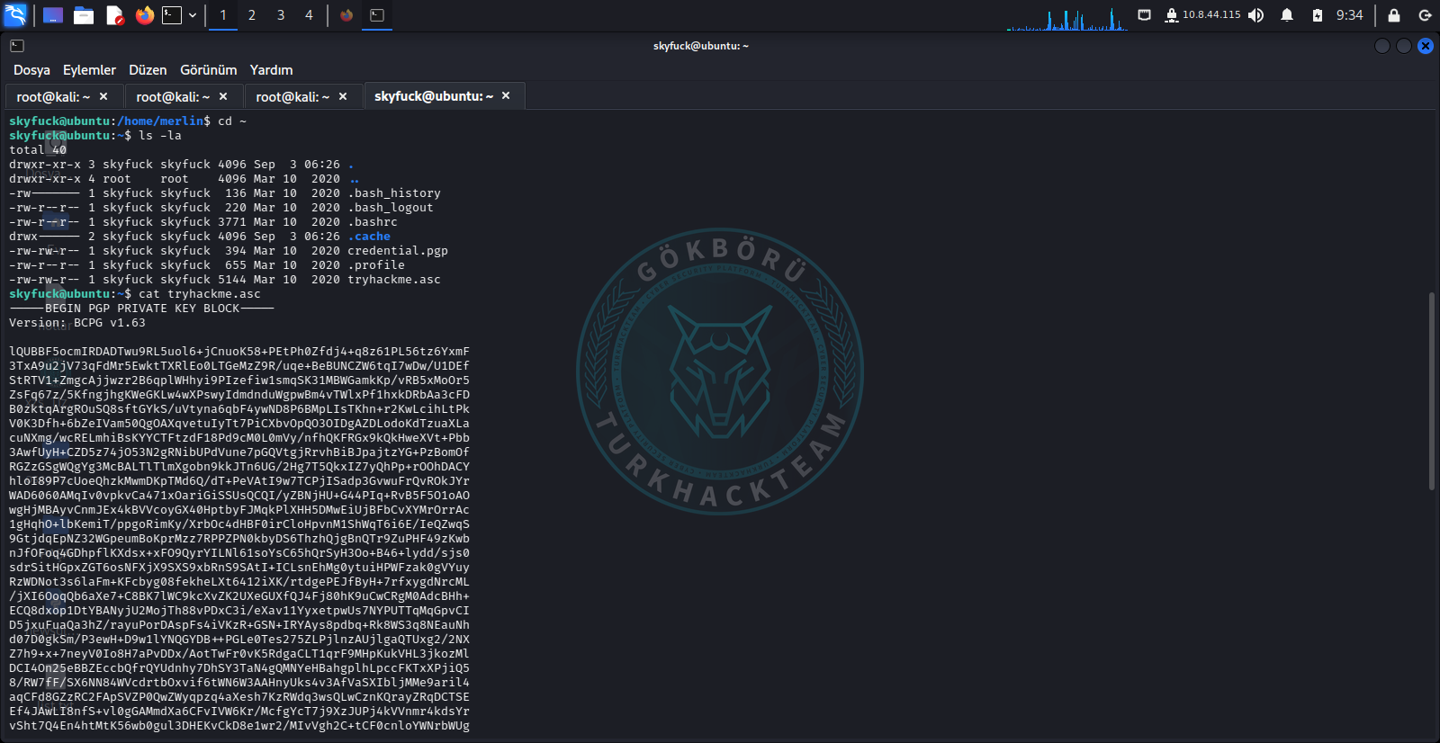Launch Firefox from the panel launcher
The image size is (1440, 743).
tap(144, 15)
